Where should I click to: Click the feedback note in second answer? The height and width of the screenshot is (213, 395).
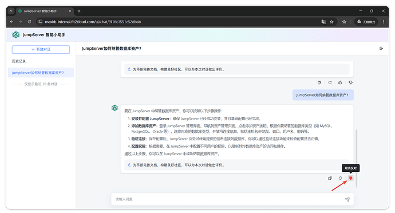pyautogui.click(x=237, y=165)
